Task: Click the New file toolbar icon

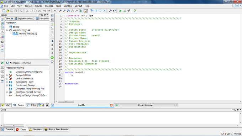Action: pos(4,11)
